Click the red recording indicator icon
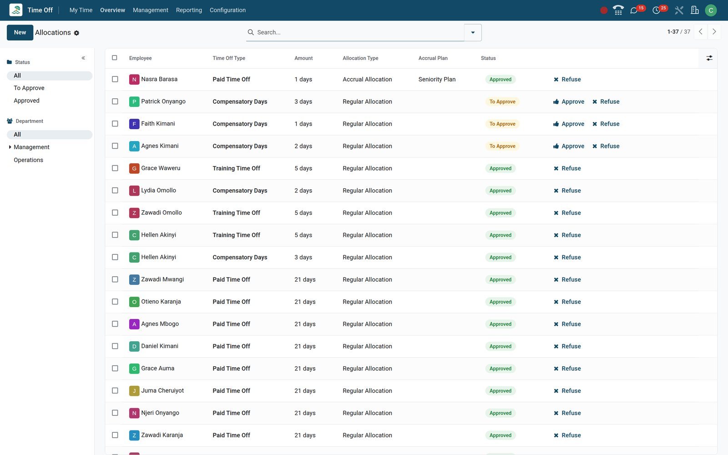 tap(604, 10)
